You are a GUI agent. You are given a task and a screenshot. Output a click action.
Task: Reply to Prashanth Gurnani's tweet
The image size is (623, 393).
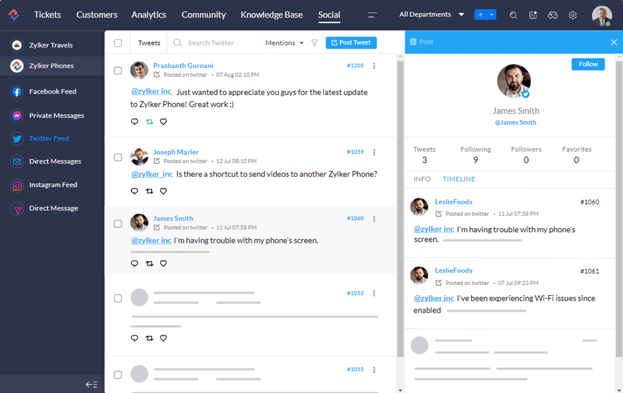[135, 122]
